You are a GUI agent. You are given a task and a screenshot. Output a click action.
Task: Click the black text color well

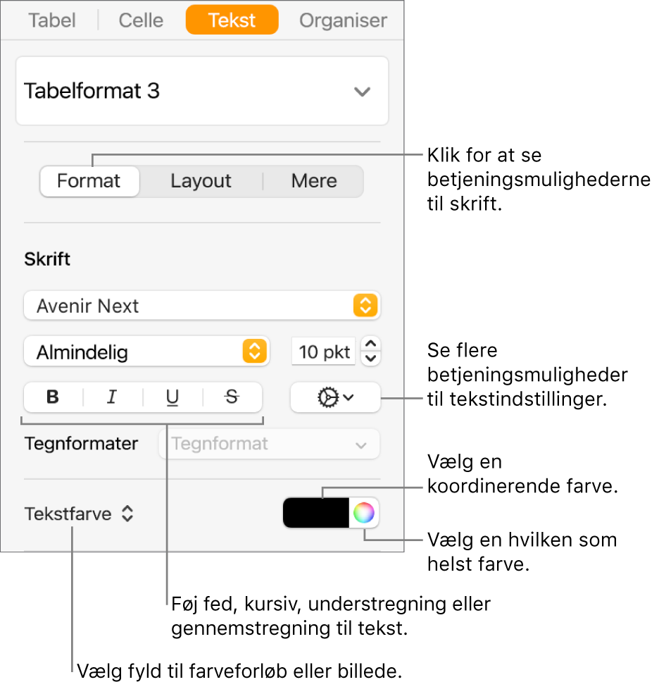point(316,513)
